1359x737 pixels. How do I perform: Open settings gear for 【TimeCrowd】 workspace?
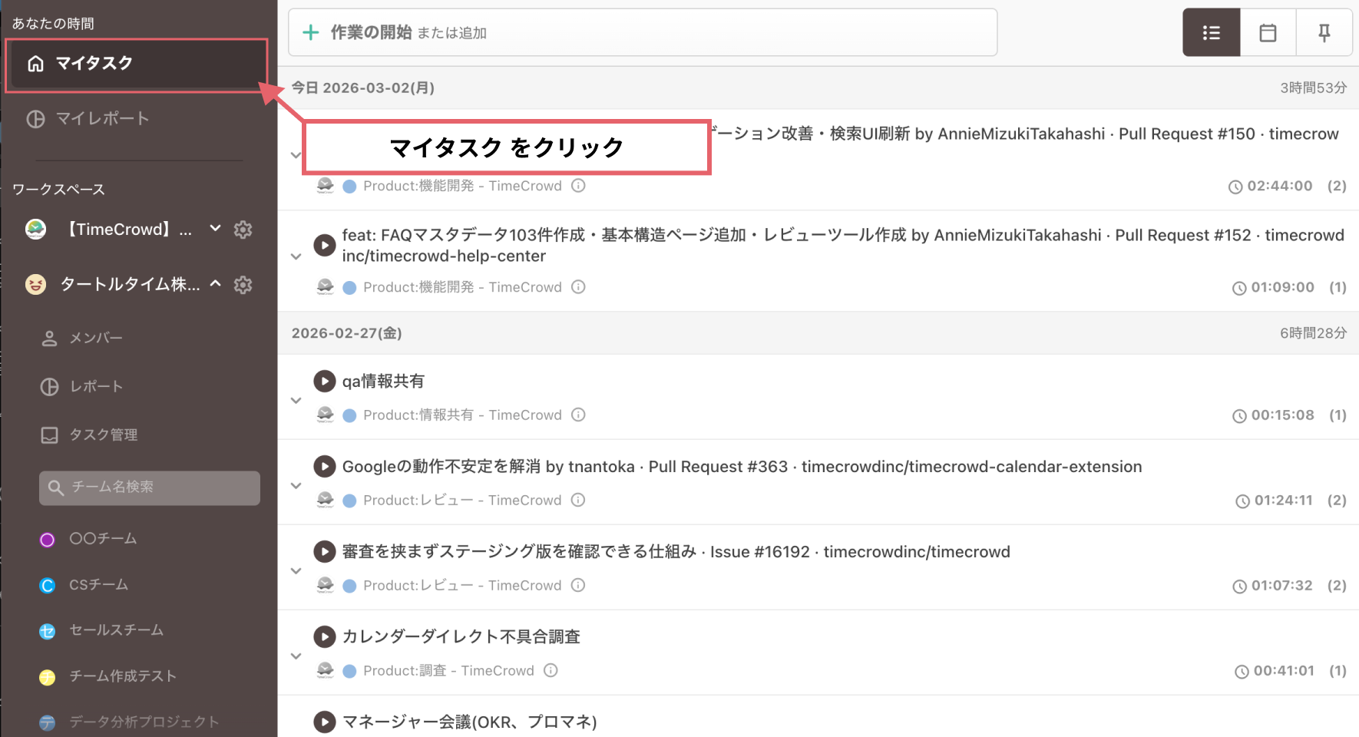pos(243,230)
